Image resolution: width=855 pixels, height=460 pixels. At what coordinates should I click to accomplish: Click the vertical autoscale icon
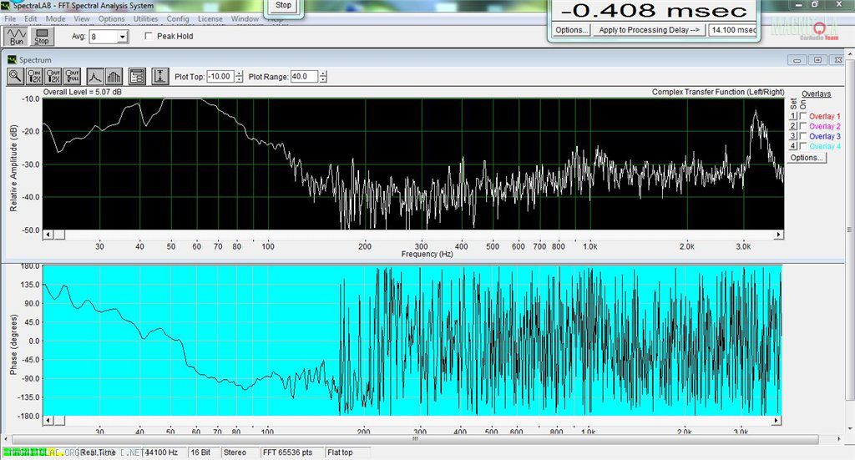tap(159, 76)
